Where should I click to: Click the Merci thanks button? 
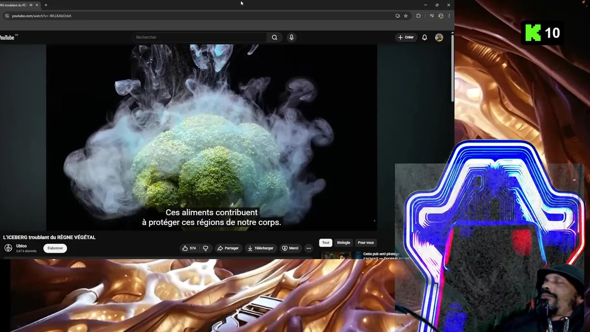[290, 248]
